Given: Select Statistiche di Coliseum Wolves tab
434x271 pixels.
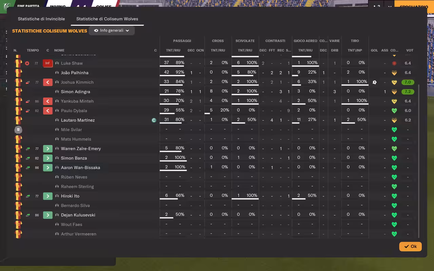Looking at the screenshot, I should [107, 19].
